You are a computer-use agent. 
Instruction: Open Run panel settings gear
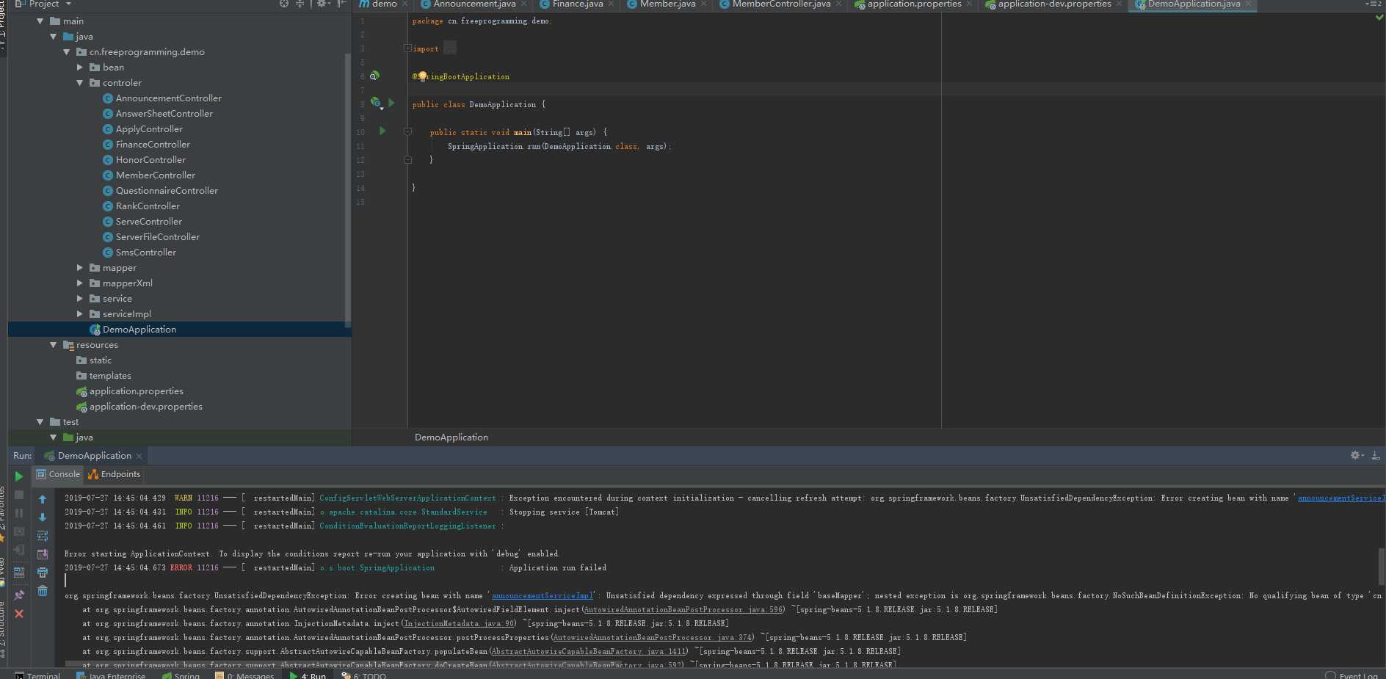click(1356, 456)
